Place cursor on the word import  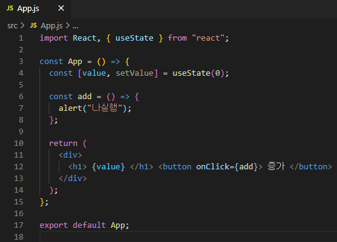pos(54,38)
